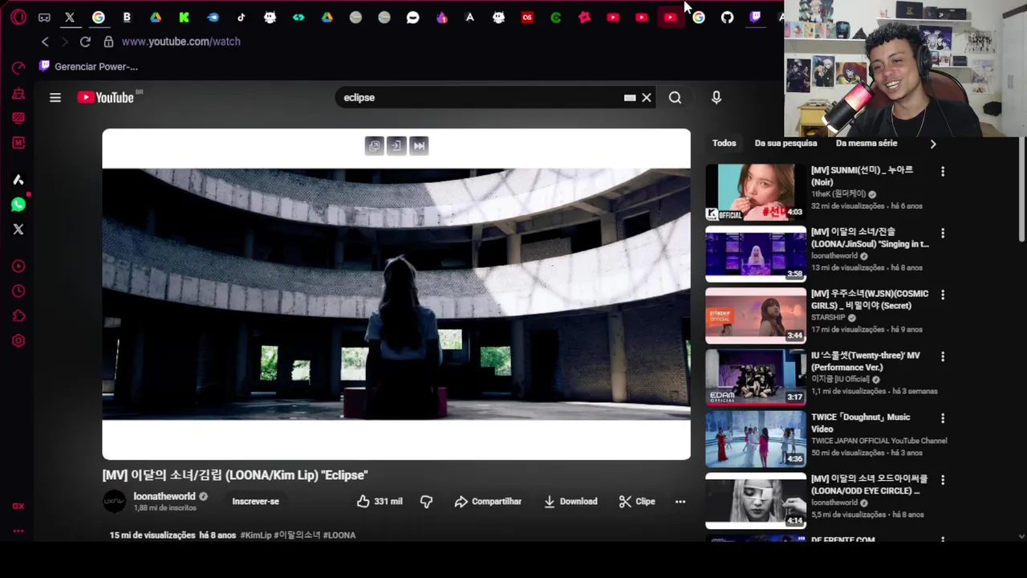Open settings gear in Opera sidebar
The width and height of the screenshot is (1027, 578).
point(18,341)
